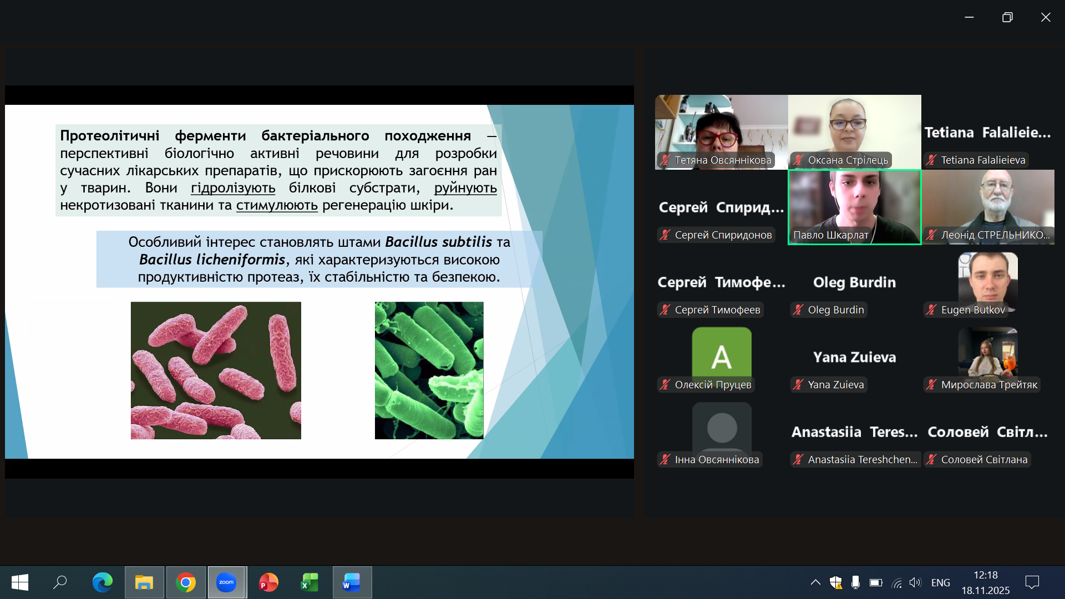
Task: Click the taskbar search magnifier
Action: point(60,582)
